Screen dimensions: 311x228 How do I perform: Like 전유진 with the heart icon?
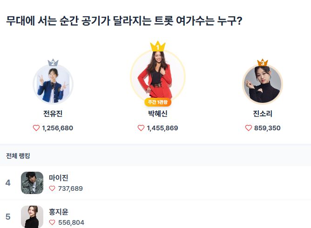(36, 128)
